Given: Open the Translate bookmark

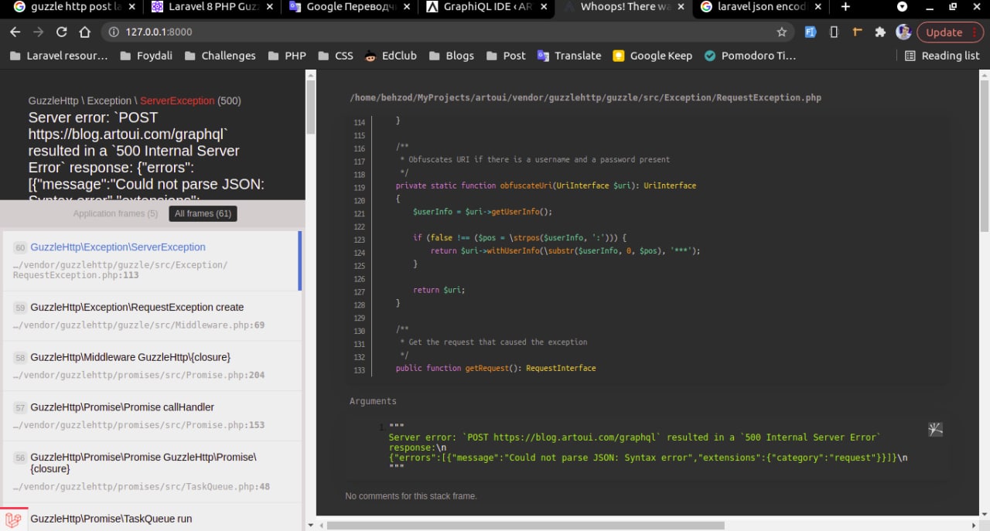Looking at the screenshot, I should point(568,56).
